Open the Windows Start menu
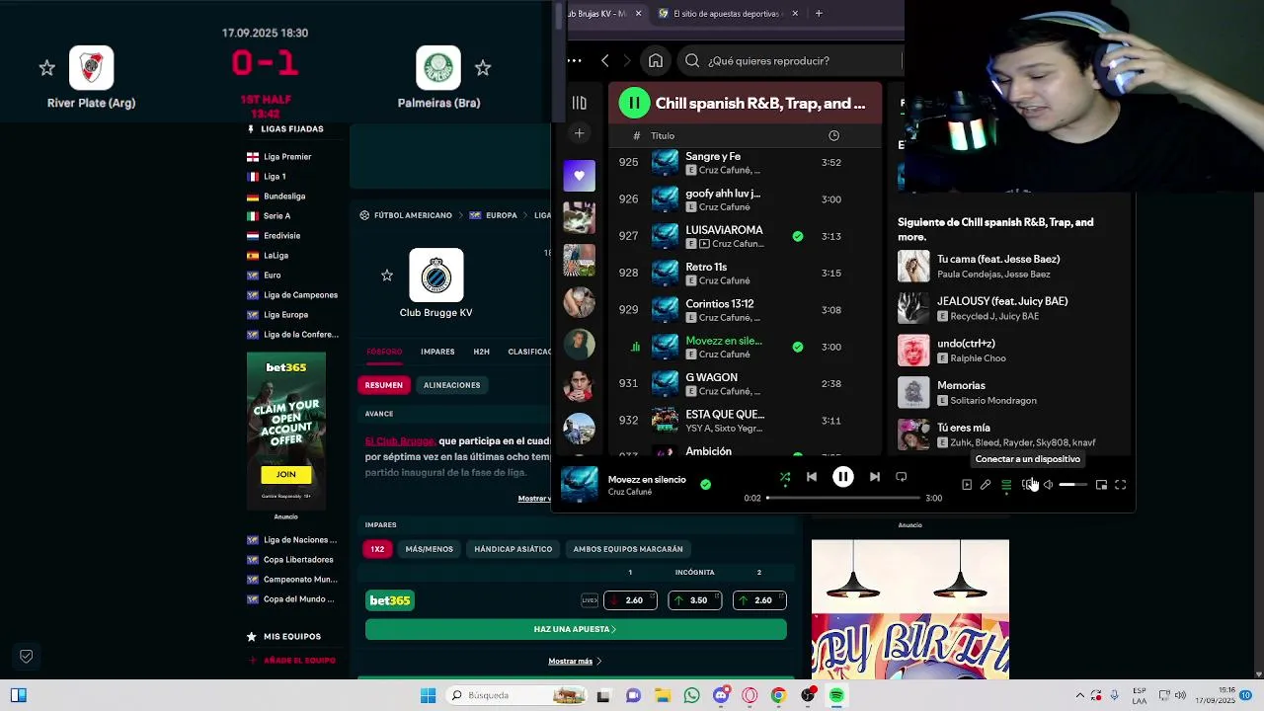Viewport: 1264px width, 711px height. click(428, 695)
